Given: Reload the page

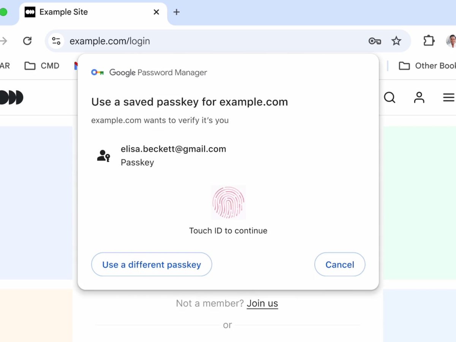Looking at the screenshot, I should (27, 41).
